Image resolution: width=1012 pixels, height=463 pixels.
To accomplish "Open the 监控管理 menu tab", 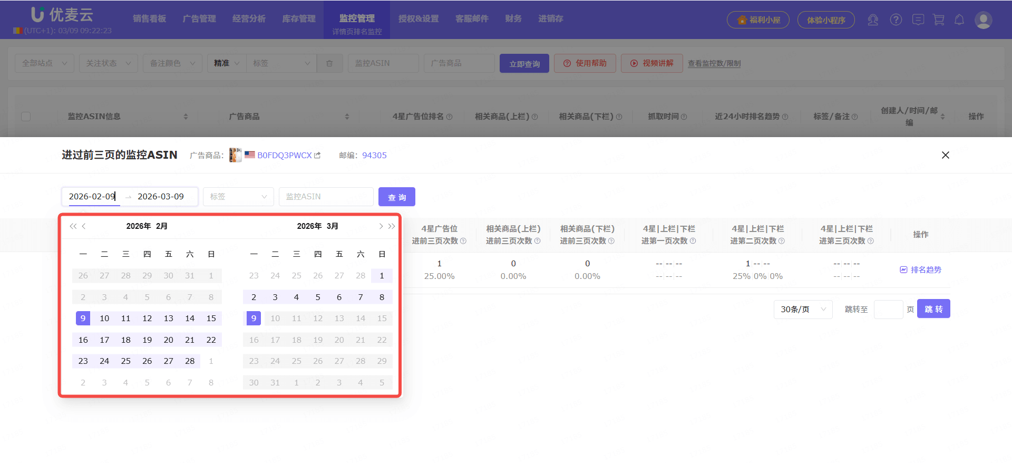I will (x=357, y=20).
